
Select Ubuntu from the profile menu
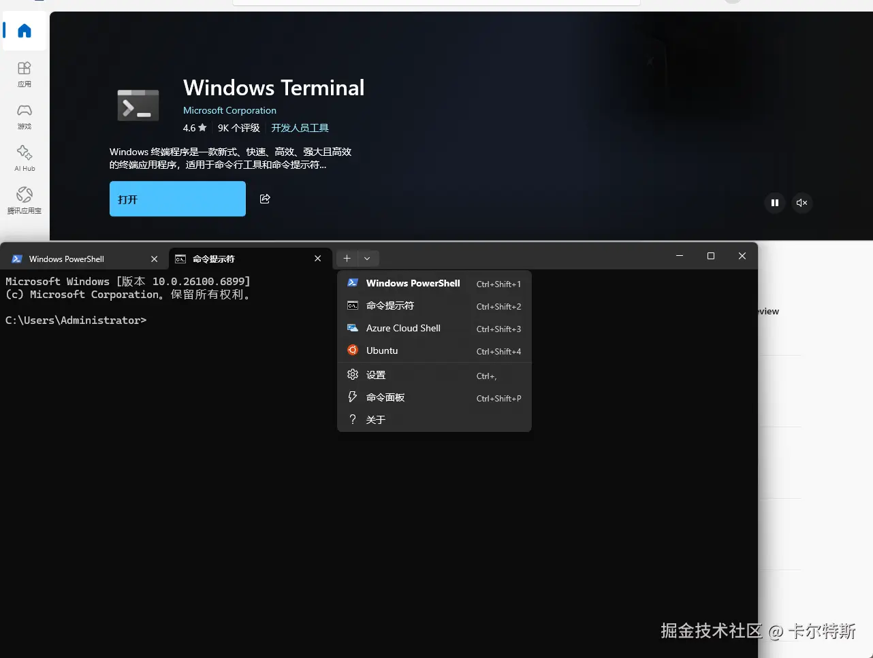381,350
